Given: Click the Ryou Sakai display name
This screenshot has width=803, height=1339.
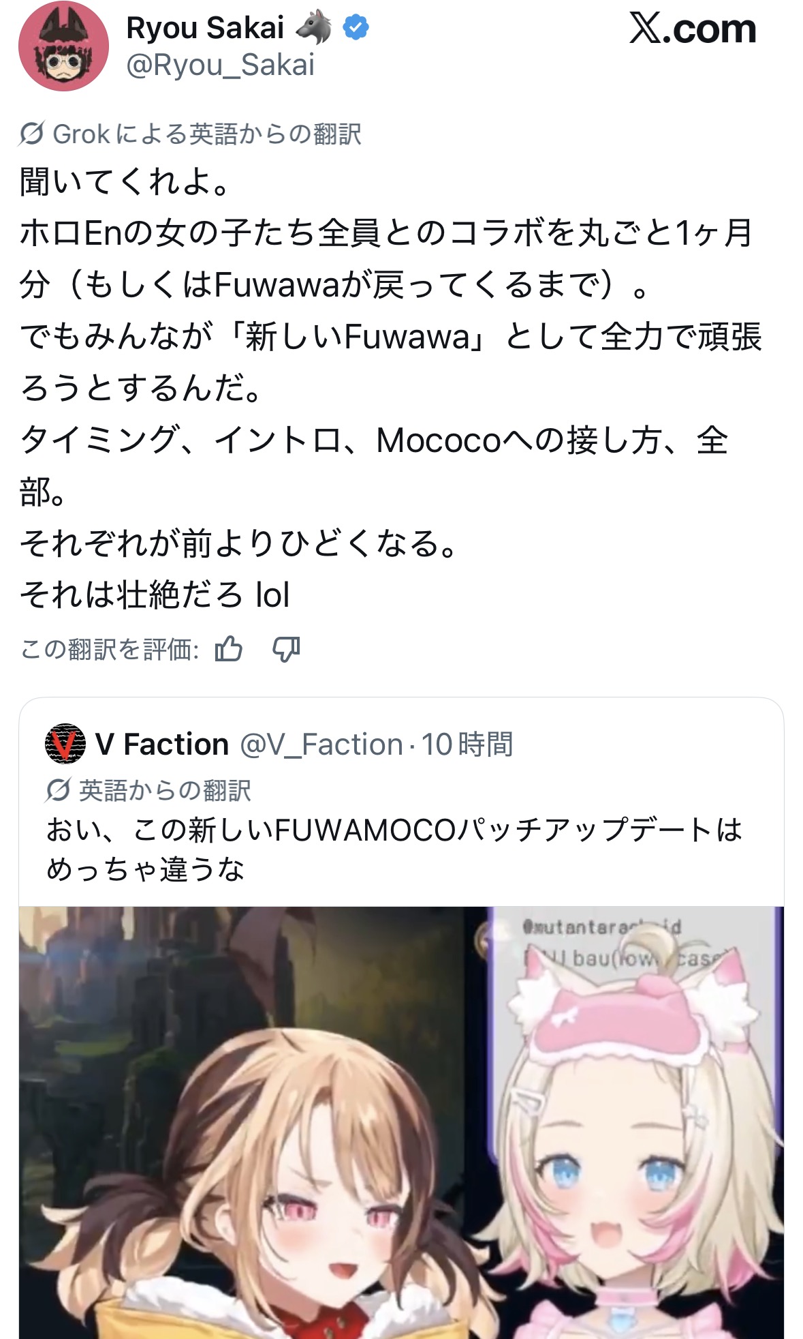Looking at the screenshot, I should [x=205, y=28].
